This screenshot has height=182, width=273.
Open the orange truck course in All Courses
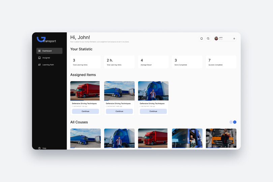tap(221, 138)
